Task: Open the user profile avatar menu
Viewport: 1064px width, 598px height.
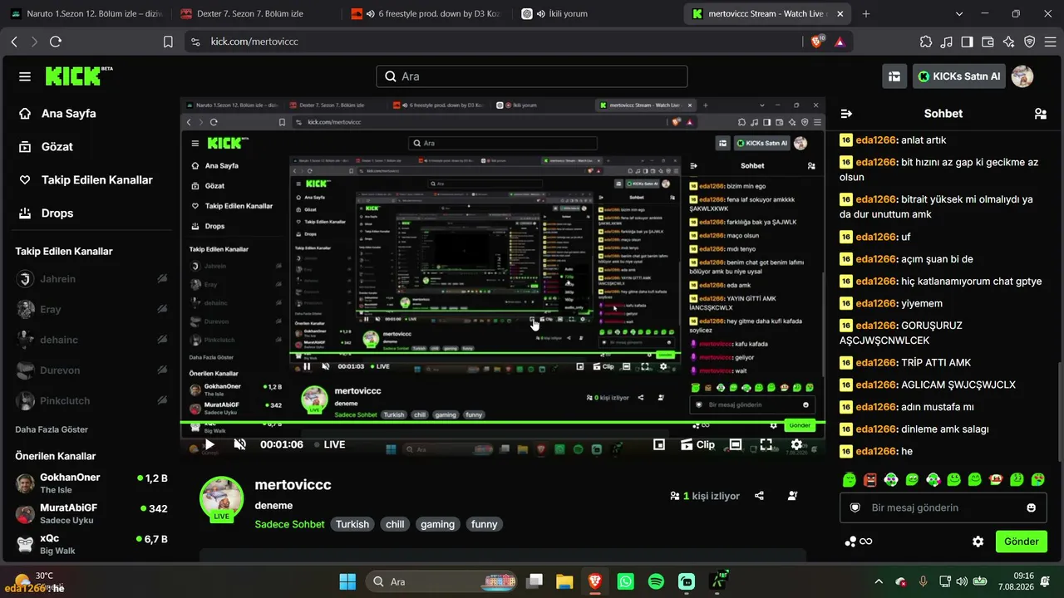Action: click(x=1022, y=76)
